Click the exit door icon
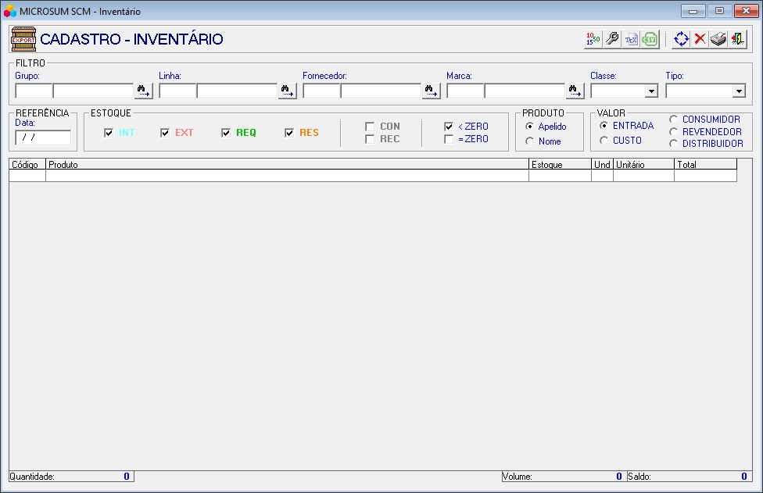This screenshot has width=763, height=493. tap(737, 39)
